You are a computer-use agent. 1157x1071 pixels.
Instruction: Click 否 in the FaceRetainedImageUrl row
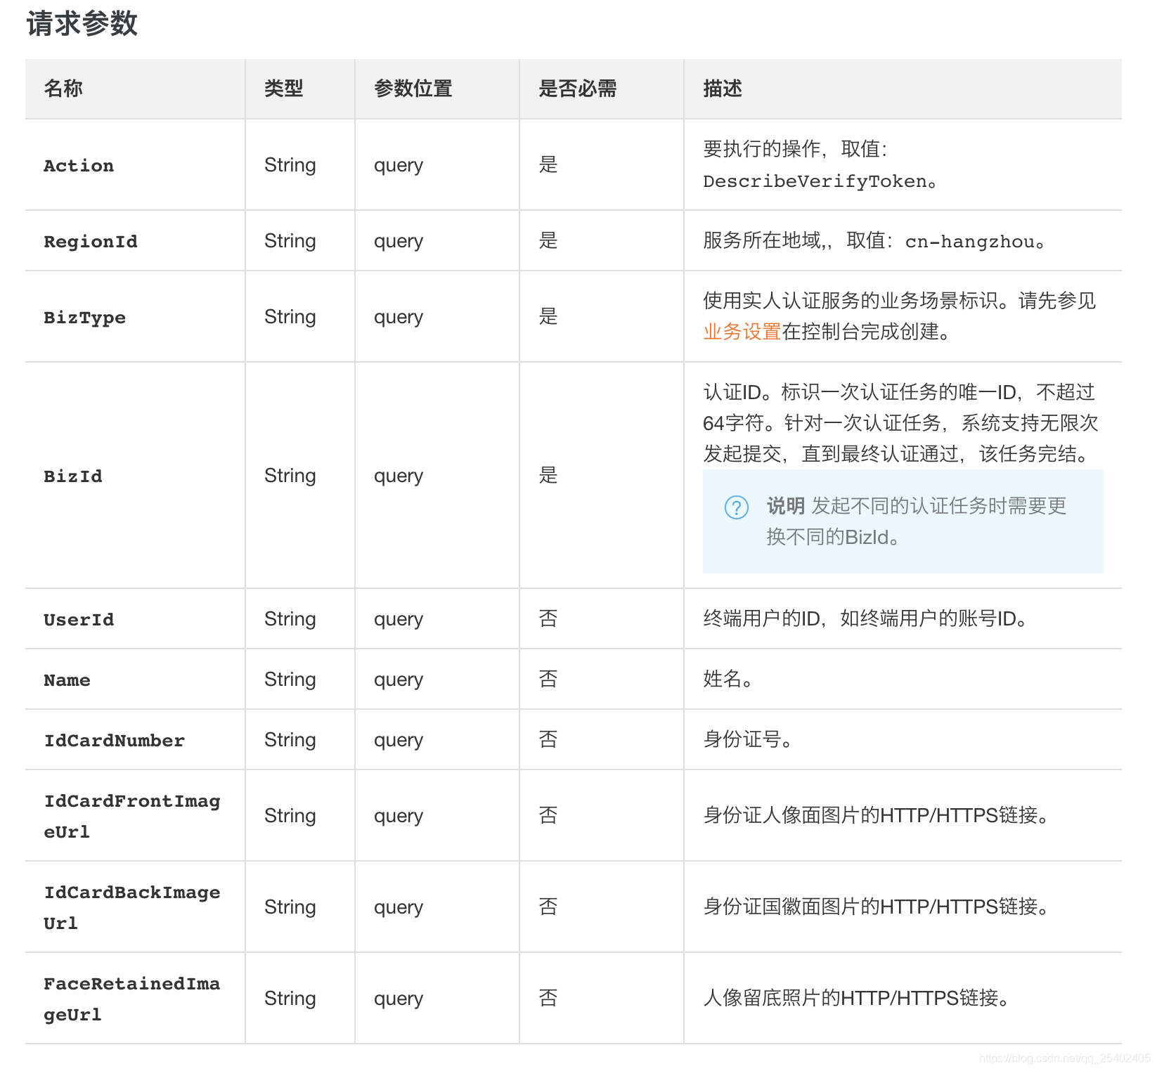click(548, 998)
